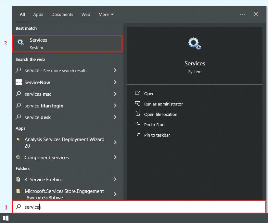Pin Services to taskbar
Viewport: 268px width, 223px height.
(157, 135)
